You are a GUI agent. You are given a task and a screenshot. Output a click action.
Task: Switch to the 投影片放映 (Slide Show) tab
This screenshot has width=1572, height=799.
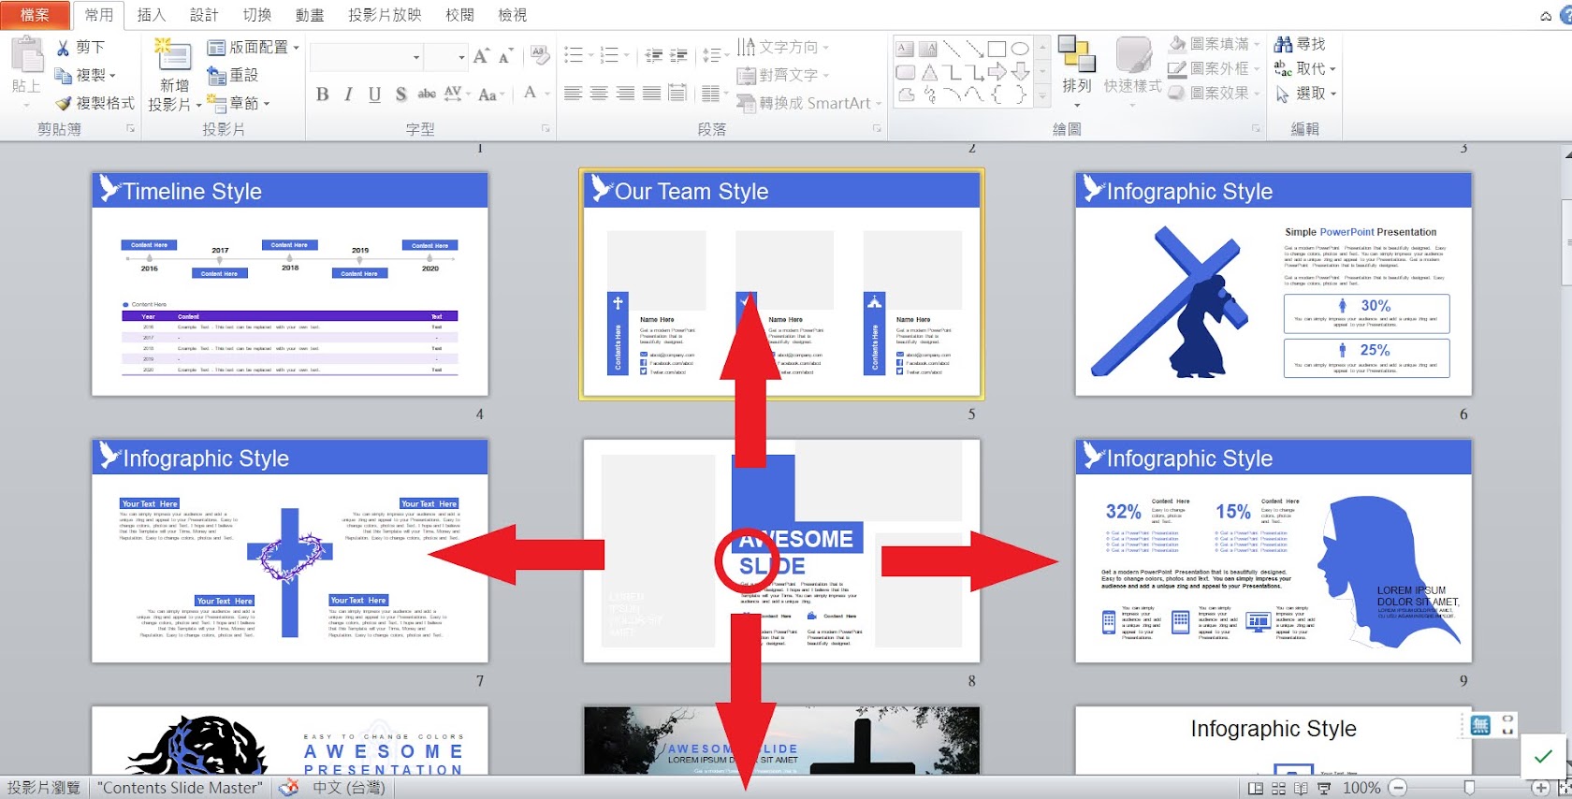(x=385, y=15)
